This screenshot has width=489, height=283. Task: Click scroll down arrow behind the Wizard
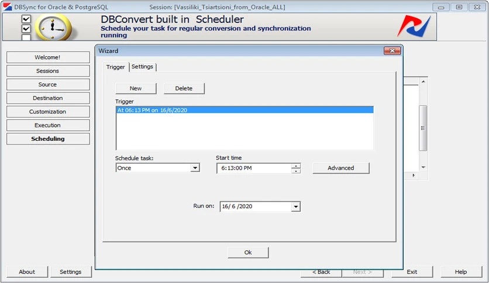coord(423,167)
